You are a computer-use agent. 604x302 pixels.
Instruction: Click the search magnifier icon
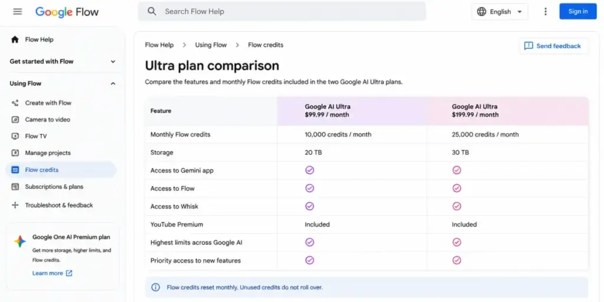pyautogui.click(x=152, y=12)
